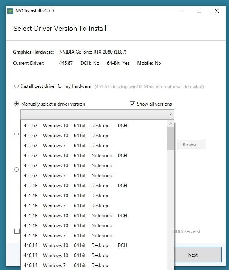
Task: Toggle the checkbox left of the driver list bottom
Action: click(x=17, y=231)
